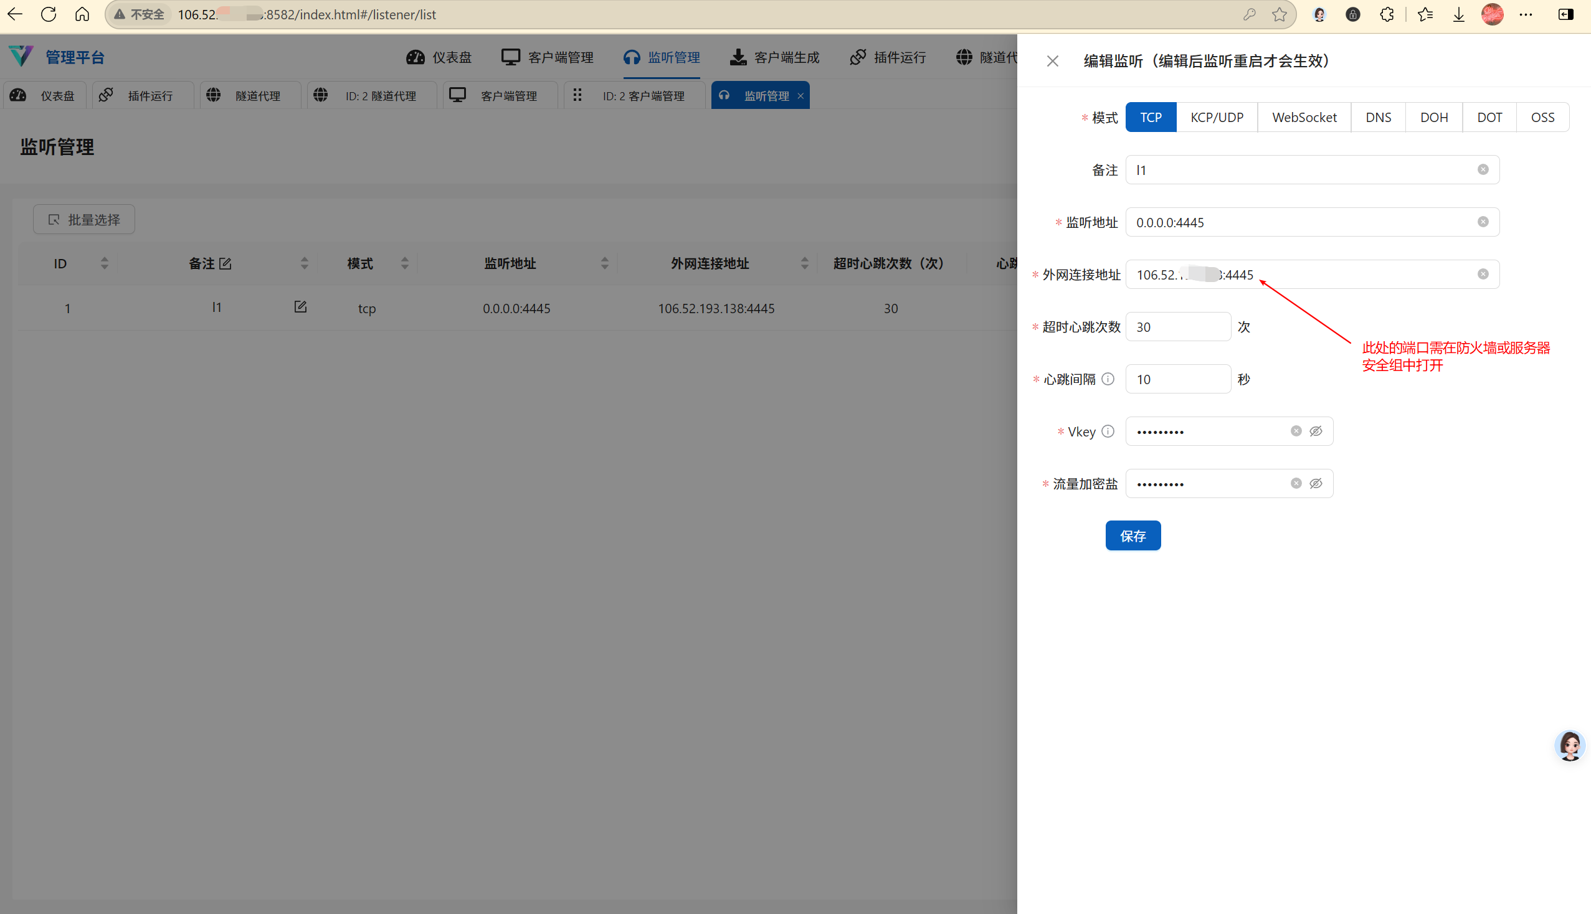Open 插件运行 in top navigation
Screen dimensions: 1591x914
point(888,57)
